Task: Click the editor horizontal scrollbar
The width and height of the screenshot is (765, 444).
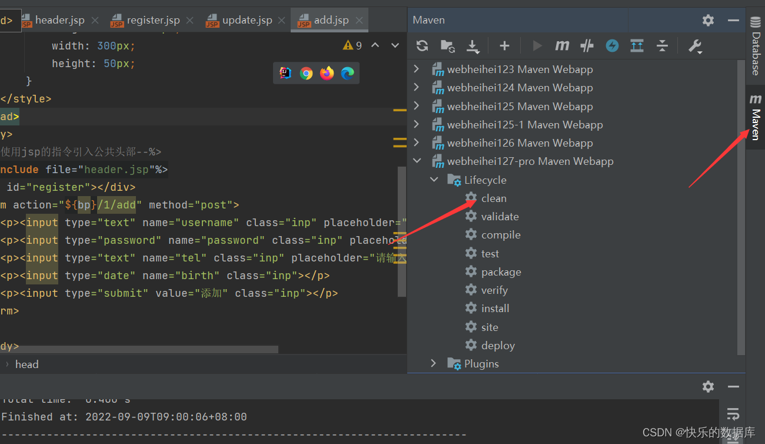Action: 139,349
